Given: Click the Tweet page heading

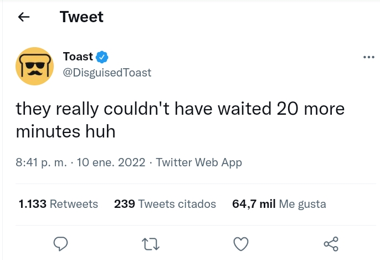Looking at the screenshot, I should pos(81,17).
